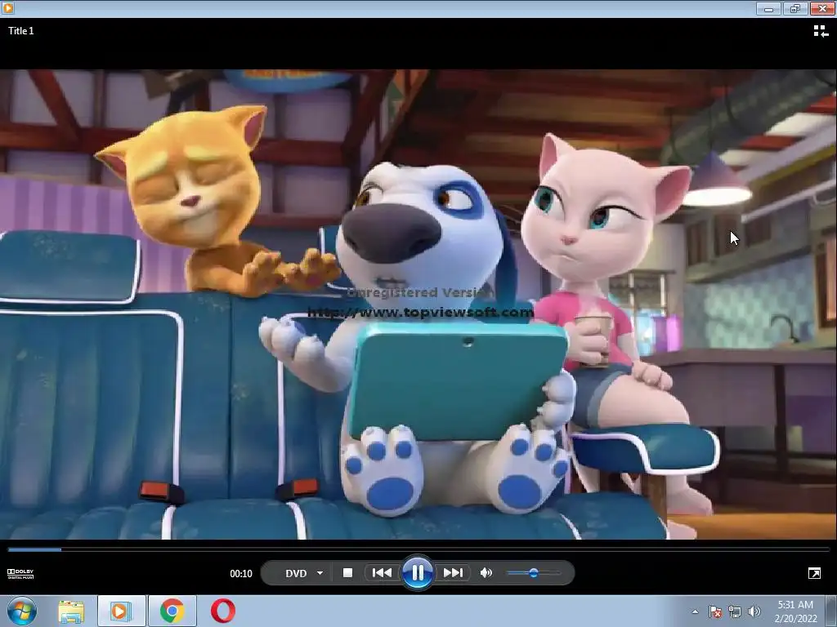837x627 pixels.
Task: Launch Opera browser from taskbar
Action: [x=223, y=611]
